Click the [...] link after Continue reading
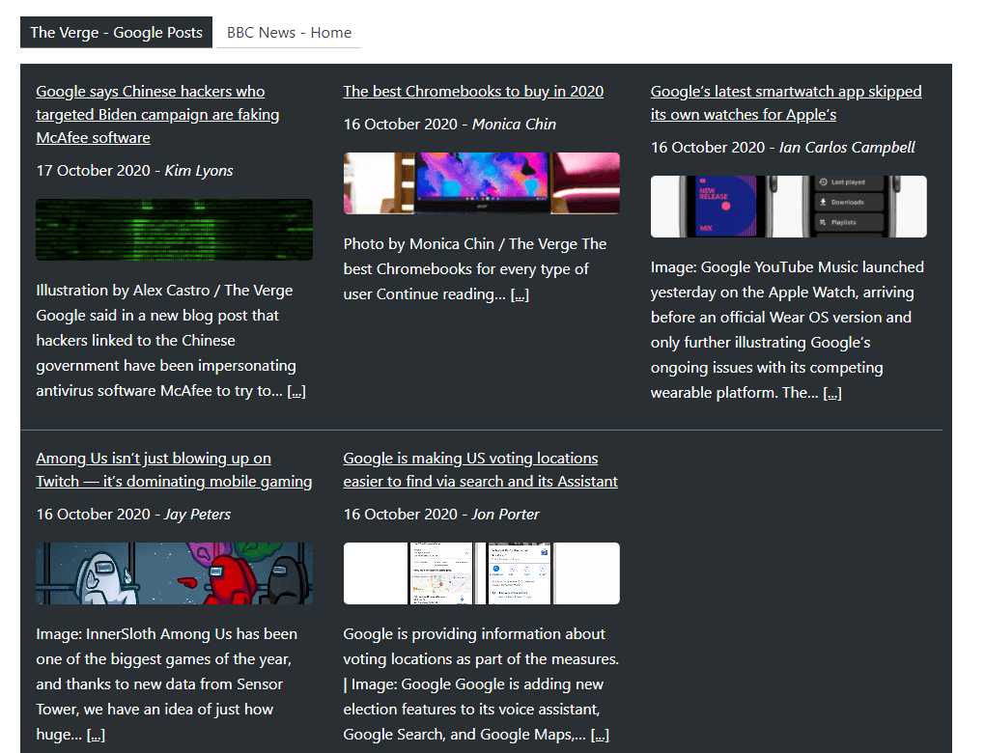This screenshot has height=753, width=985. pos(520,294)
